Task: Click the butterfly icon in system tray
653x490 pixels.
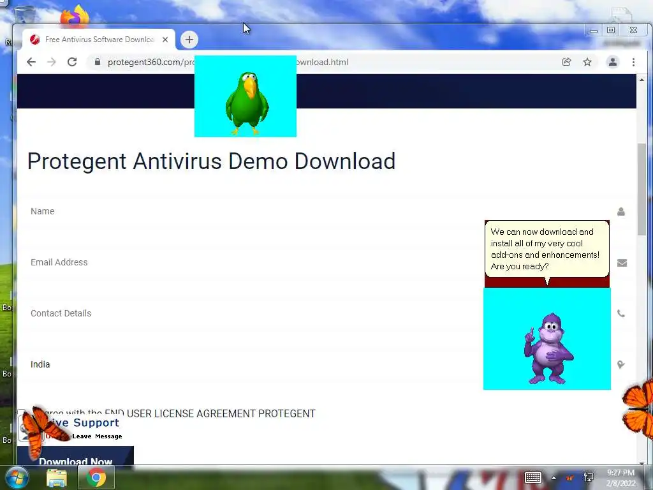Action: tap(569, 478)
